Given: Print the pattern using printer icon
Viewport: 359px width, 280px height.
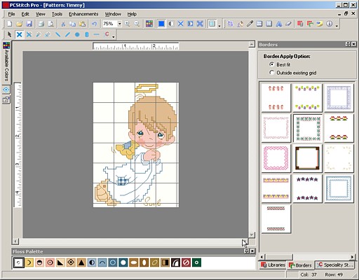Looking at the screenshot, I should pyautogui.click(x=41, y=24).
